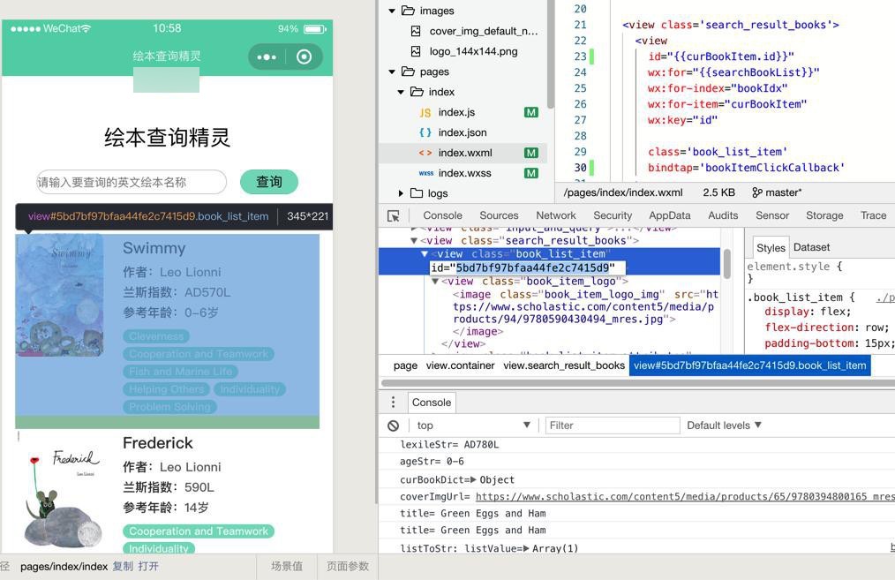Click the index.json braces icon
895x580 pixels.
425,132
